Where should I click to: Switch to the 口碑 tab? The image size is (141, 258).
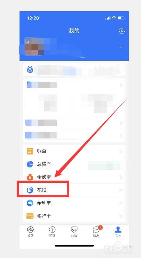(74, 232)
